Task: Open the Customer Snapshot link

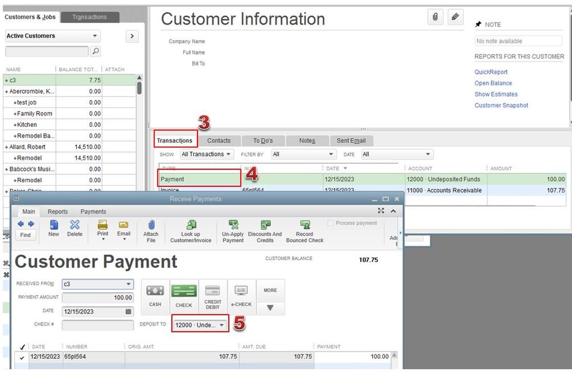Action: coord(501,105)
